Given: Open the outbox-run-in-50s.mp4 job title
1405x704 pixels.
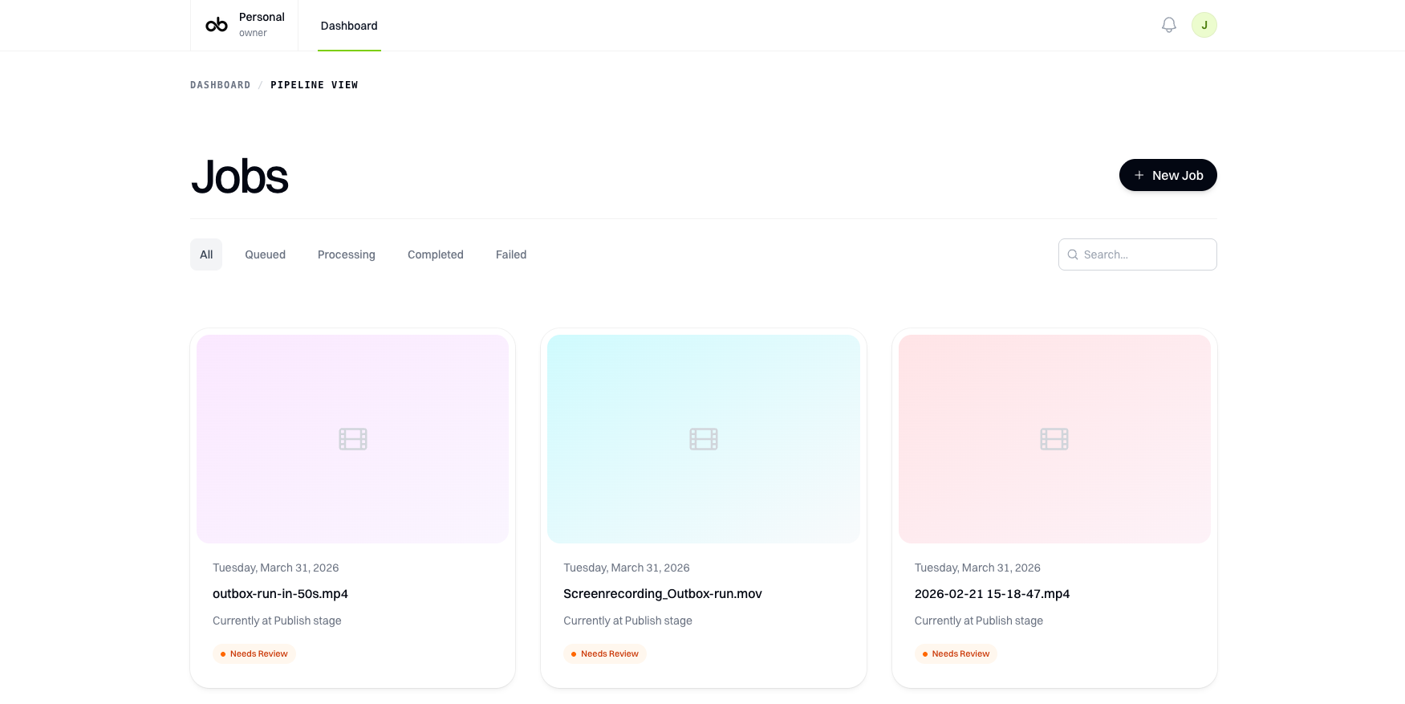Looking at the screenshot, I should (x=280, y=594).
